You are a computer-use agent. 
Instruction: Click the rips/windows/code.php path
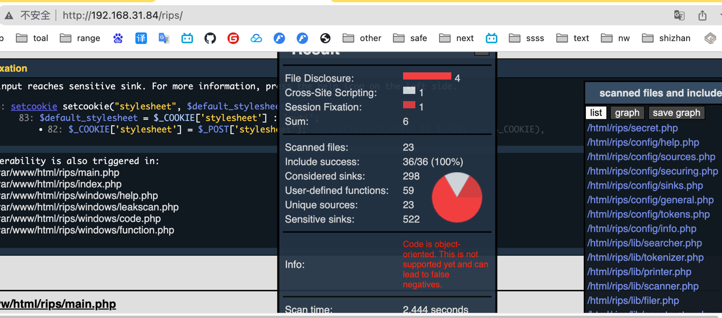(x=80, y=218)
